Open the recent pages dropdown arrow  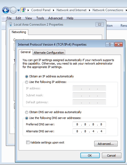pyautogui.click(x=18, y=10)
